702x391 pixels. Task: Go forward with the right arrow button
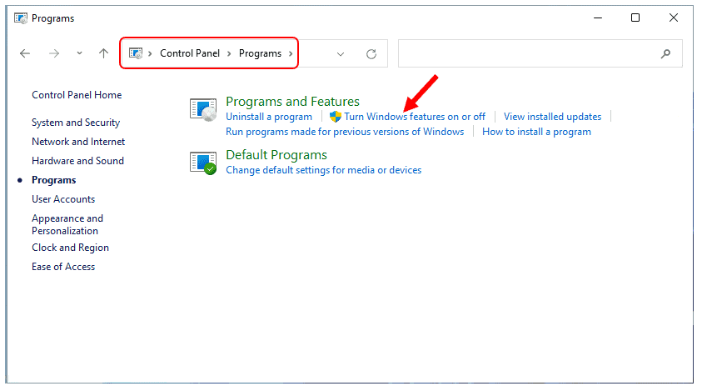point(54,54)
